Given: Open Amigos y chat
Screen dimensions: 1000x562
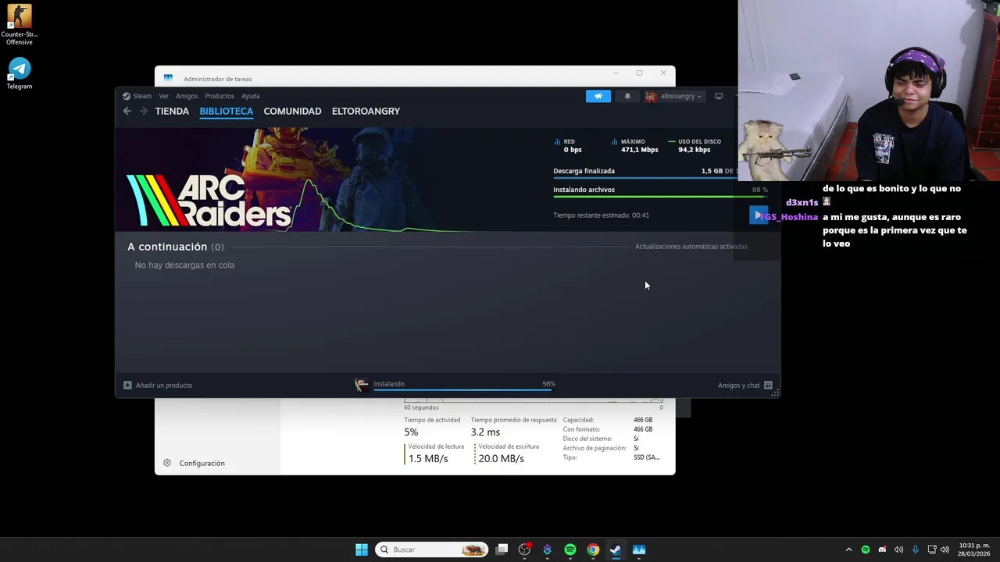Looking at the screenshot, I should click(x=745, y=385).
